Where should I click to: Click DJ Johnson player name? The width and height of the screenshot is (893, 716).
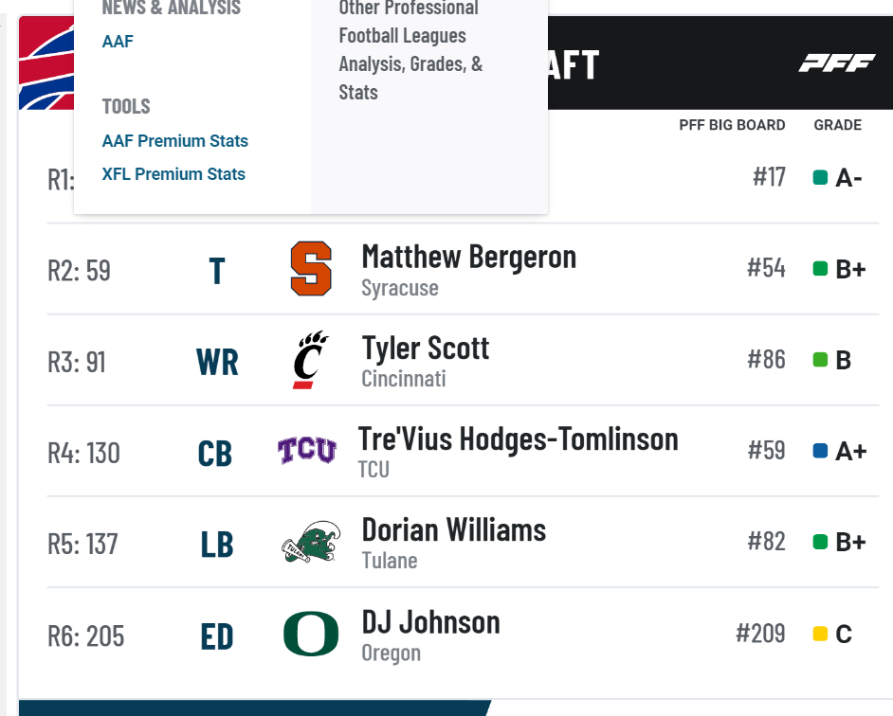[431, 622]
